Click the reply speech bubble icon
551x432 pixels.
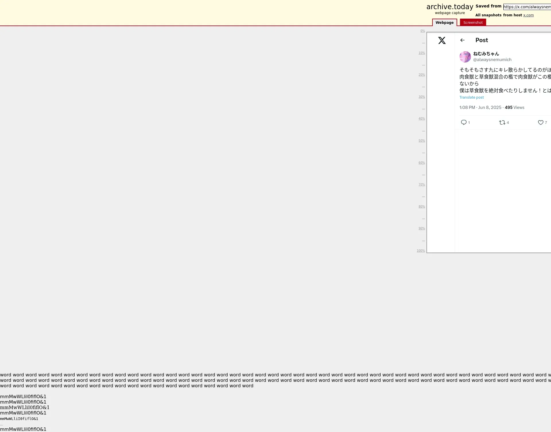463,122
